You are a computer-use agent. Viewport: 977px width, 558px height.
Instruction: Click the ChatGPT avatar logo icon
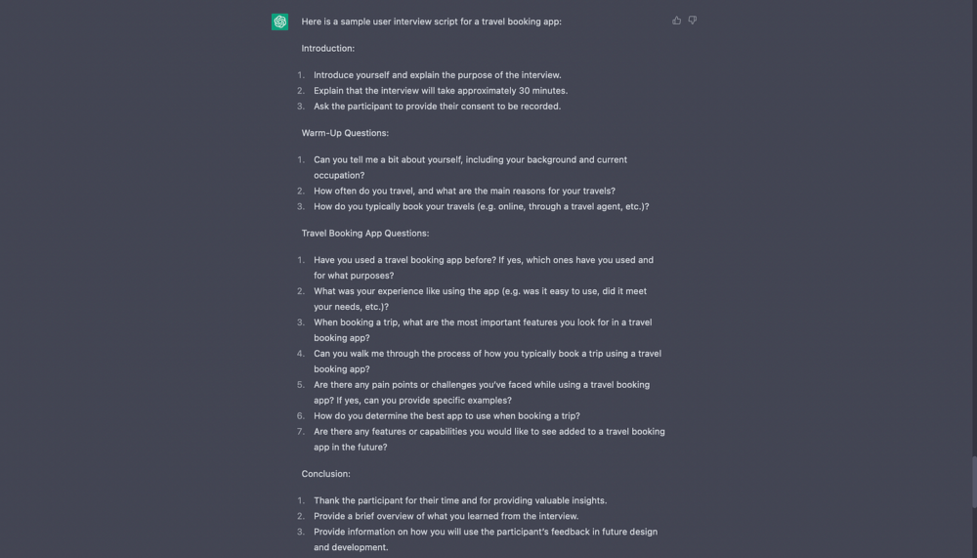click(x=279, y=21)
